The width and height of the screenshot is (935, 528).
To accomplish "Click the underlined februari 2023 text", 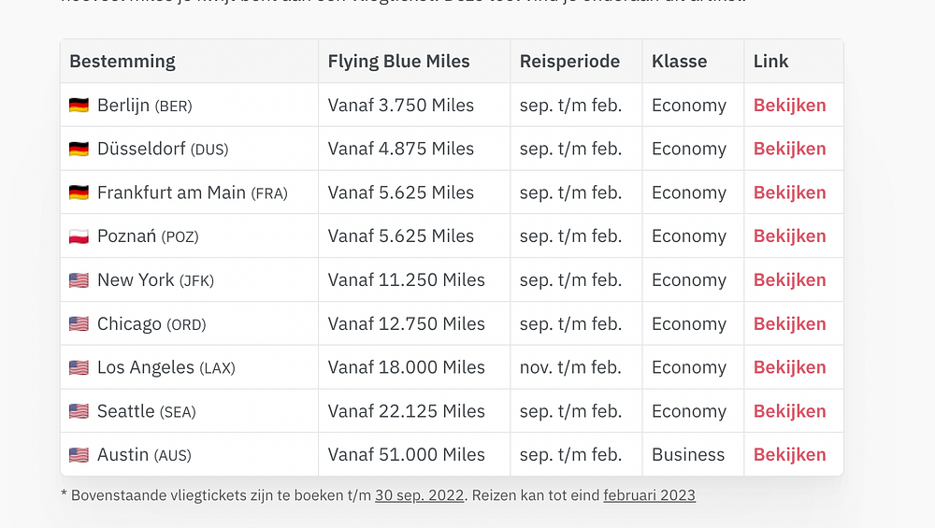I will pos(649,495).
